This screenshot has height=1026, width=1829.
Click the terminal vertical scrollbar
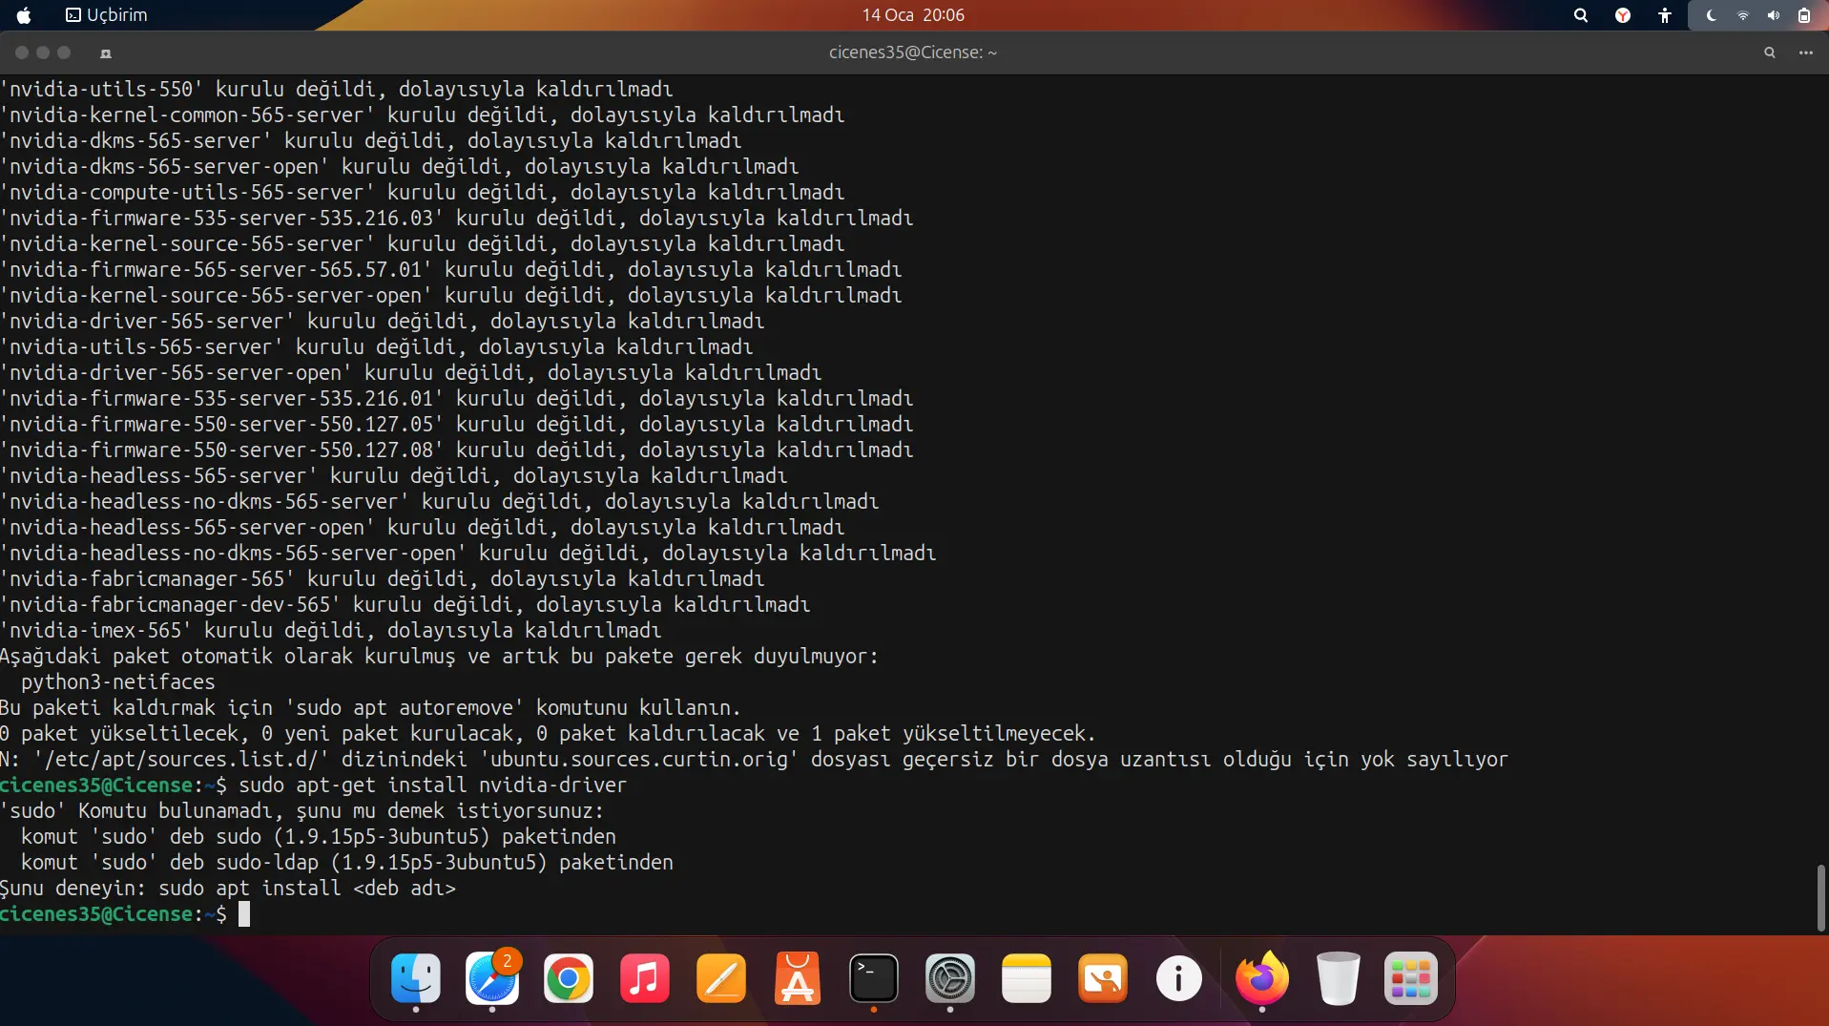point(1820,897)
